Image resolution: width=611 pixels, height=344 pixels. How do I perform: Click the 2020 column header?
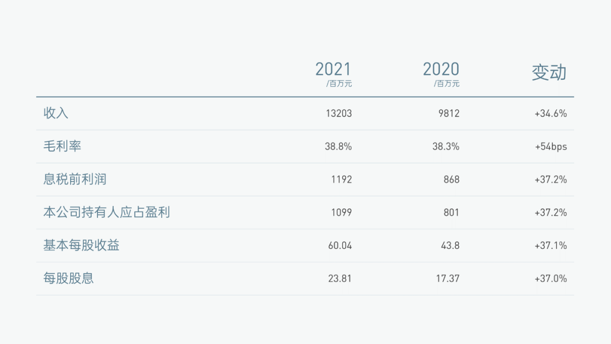pos(441,70)
